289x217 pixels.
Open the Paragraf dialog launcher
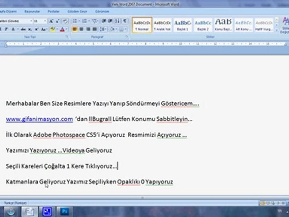tap(127, 37)
